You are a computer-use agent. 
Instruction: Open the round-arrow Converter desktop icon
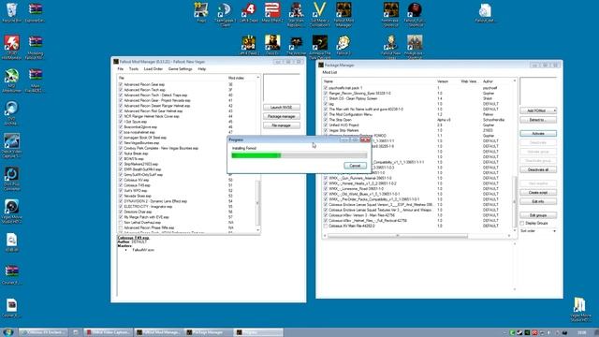point(12,179)
